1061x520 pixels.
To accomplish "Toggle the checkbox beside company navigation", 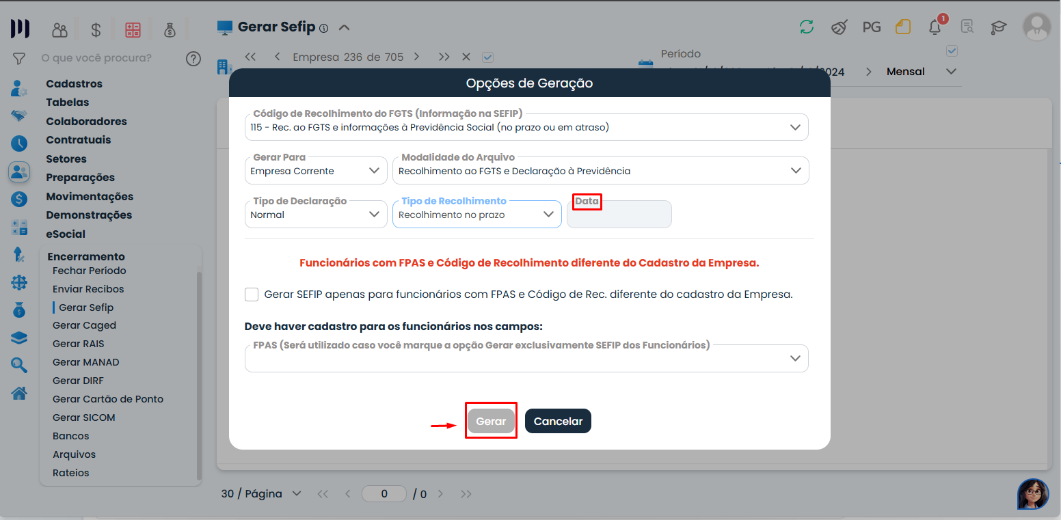I will click(x=487, y=57).
